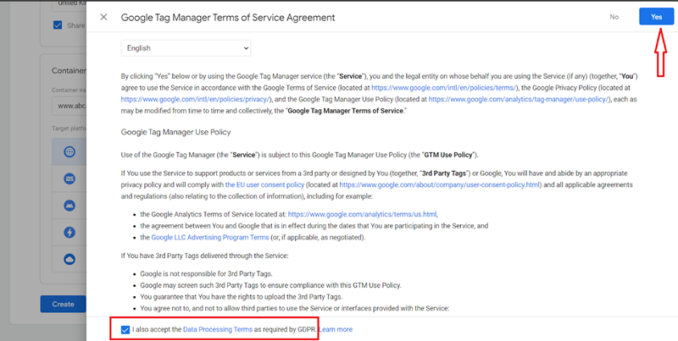Click the Container name field in background
The height and width of the screenshot is (341, 678).
pos(69,106)
